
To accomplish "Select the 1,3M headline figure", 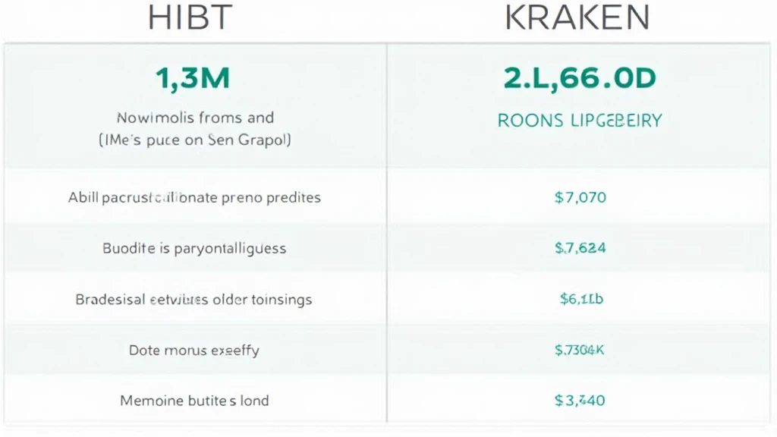I will [193, 78].
